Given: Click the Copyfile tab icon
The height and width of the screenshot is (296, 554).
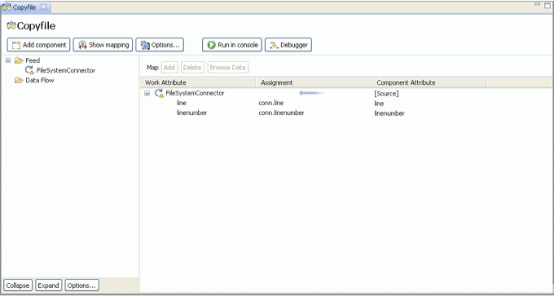Looking at the screenshot, I should [7, 7].
